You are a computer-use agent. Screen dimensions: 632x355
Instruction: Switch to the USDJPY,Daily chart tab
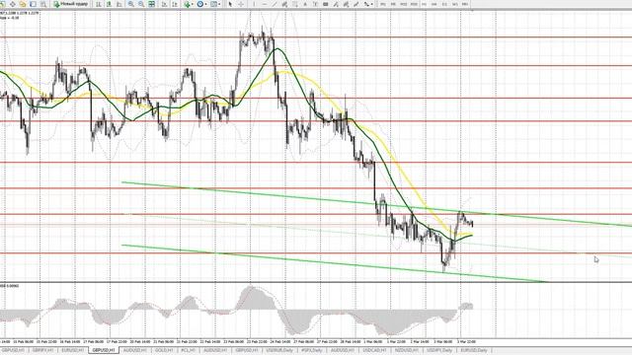click(x=439, y=350)
